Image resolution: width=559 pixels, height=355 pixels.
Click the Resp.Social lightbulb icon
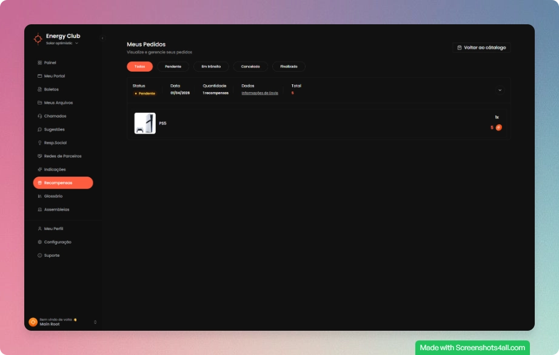pyautogui.click(x=39, y=143)
